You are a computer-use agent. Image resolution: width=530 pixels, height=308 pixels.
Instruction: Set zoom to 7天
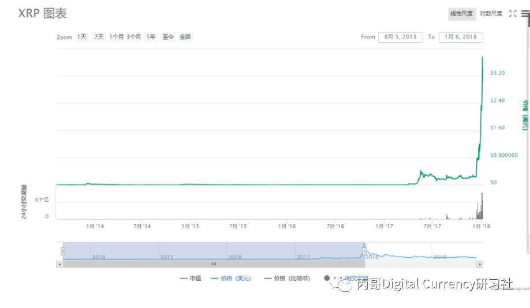(99, 37)
